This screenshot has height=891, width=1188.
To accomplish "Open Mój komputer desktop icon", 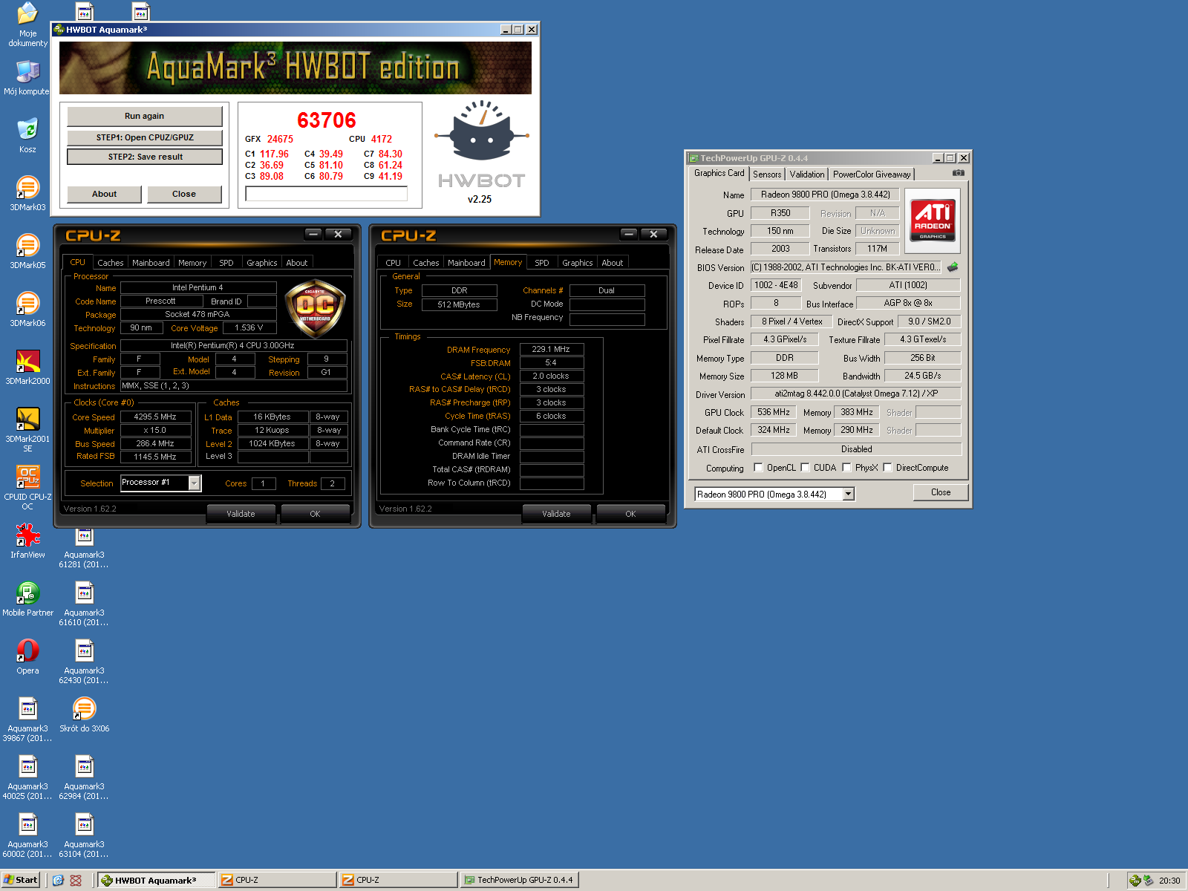I will point(27,77).
